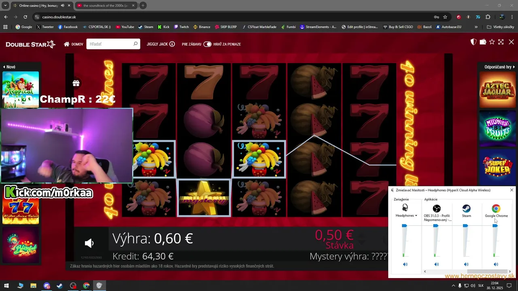Close the volume mixer window

click(512, 190)
